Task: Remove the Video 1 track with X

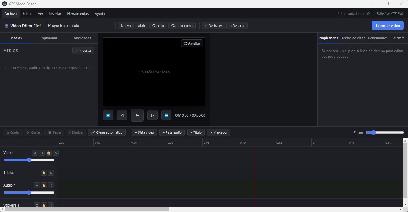Action: click(56, 153)
